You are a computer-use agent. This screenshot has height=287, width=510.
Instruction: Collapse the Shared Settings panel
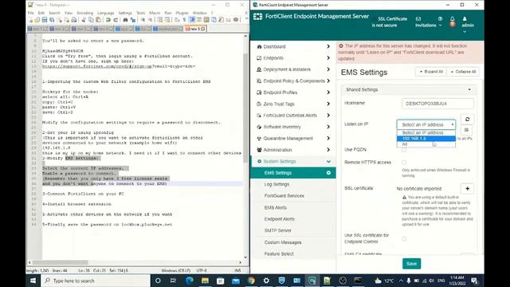click(x=409, y=89)
